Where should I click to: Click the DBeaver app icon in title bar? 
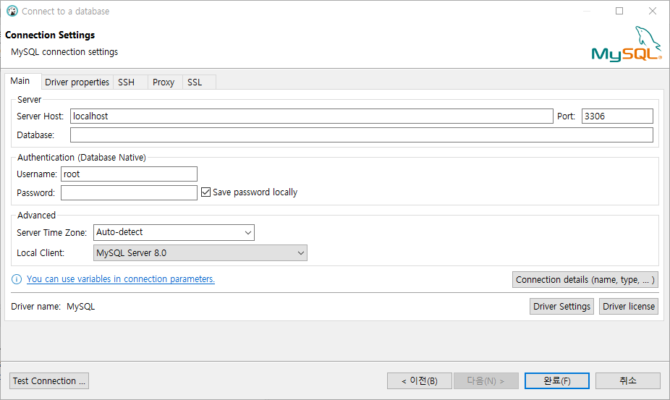coord(12,11)
